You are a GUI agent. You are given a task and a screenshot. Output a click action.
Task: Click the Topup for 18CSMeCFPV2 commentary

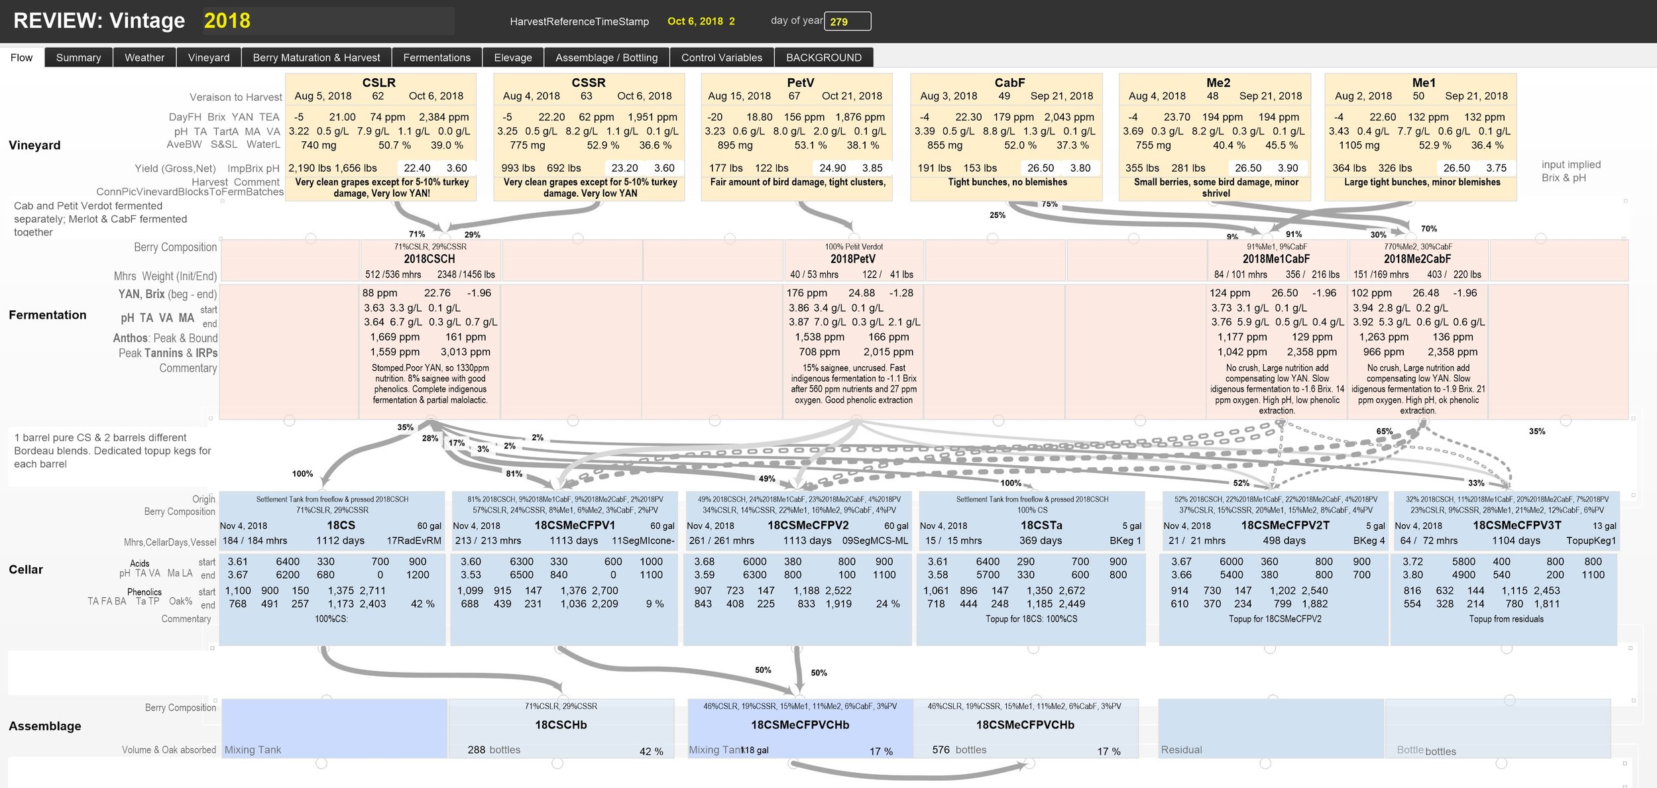[x=1275, y=618]
